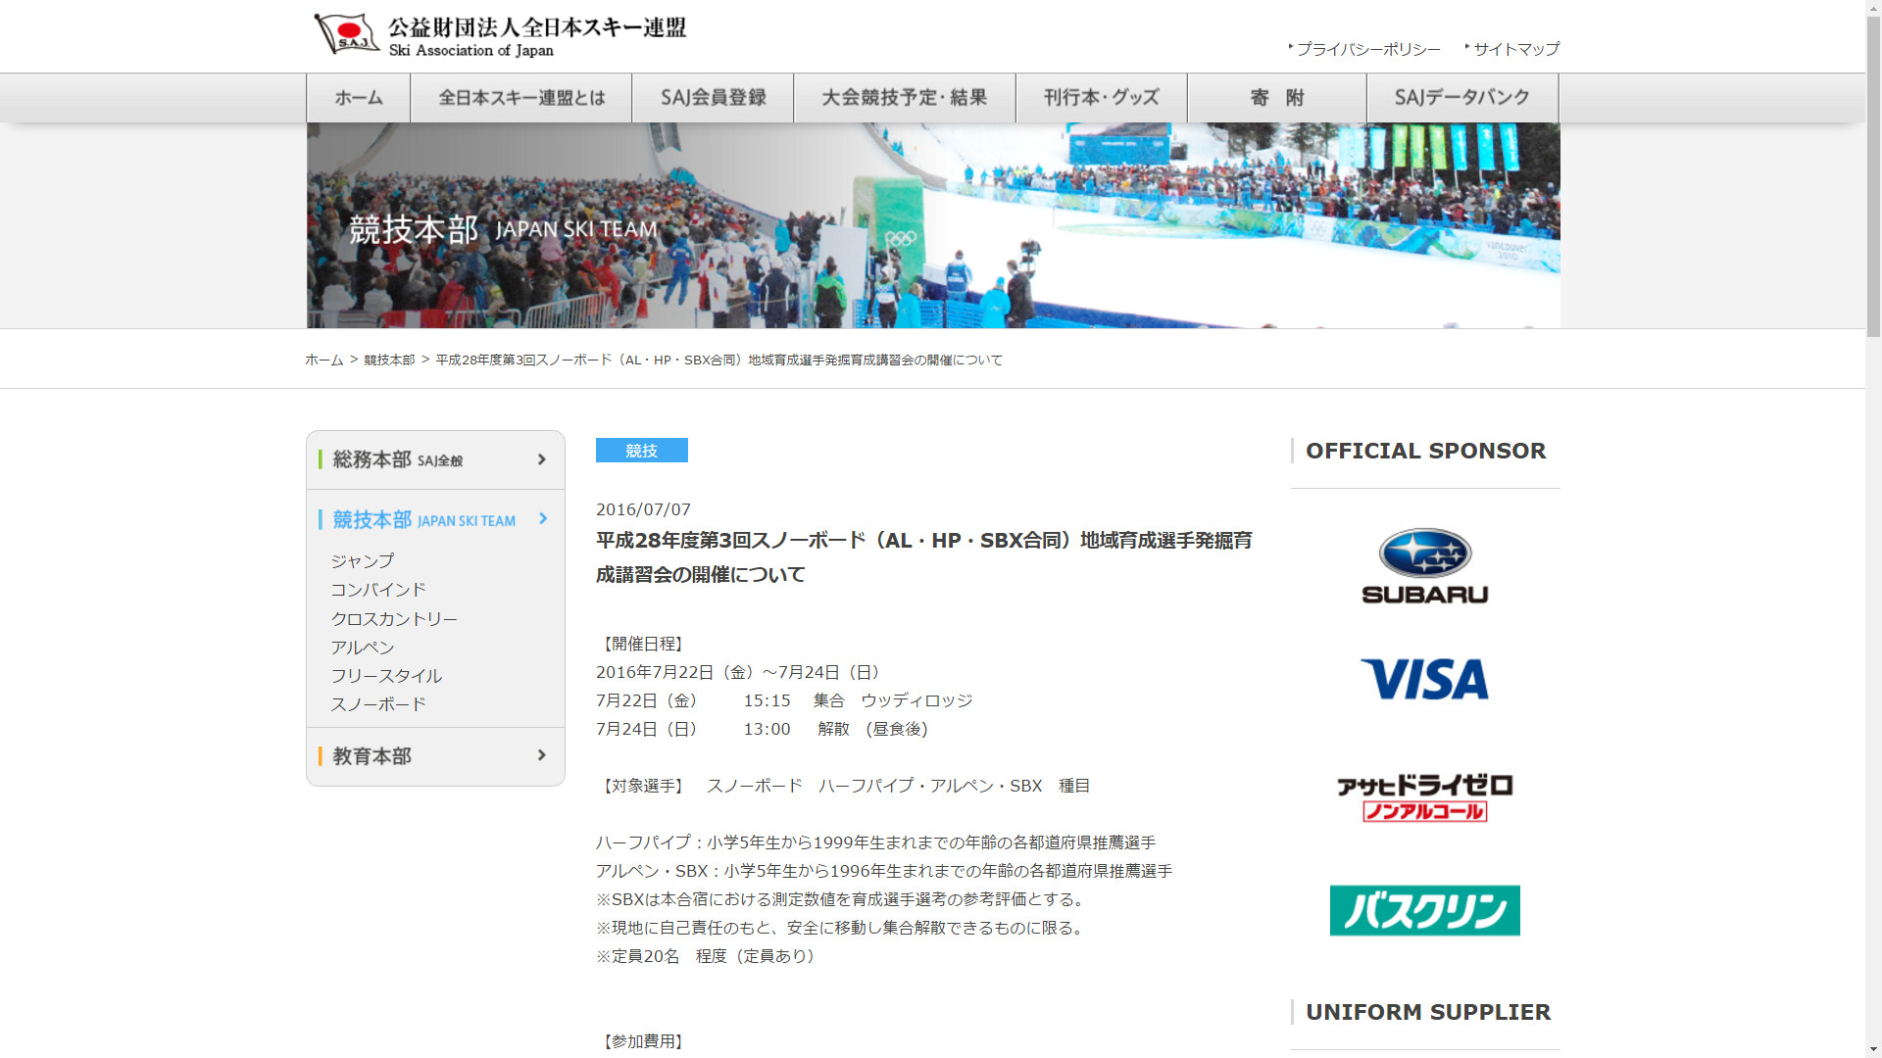The image size is (1882, 1058).
Task: Click the VISA sponsor logo
Action: click(1424, 679)
